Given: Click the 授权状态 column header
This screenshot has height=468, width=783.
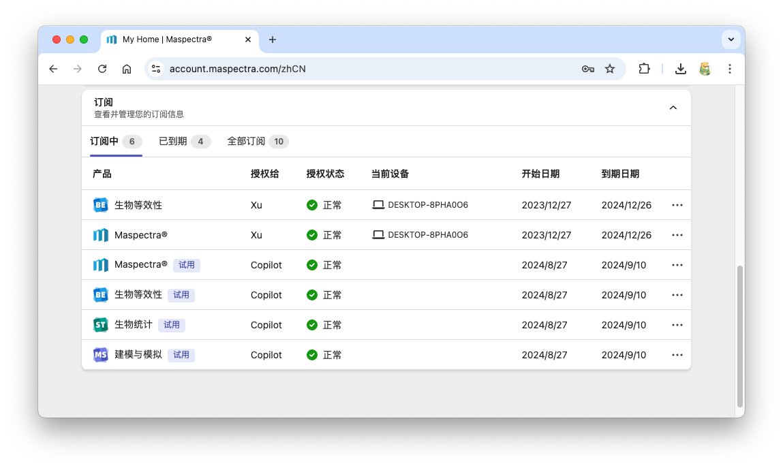Looking at the screenshot, I should pos(325,174).
